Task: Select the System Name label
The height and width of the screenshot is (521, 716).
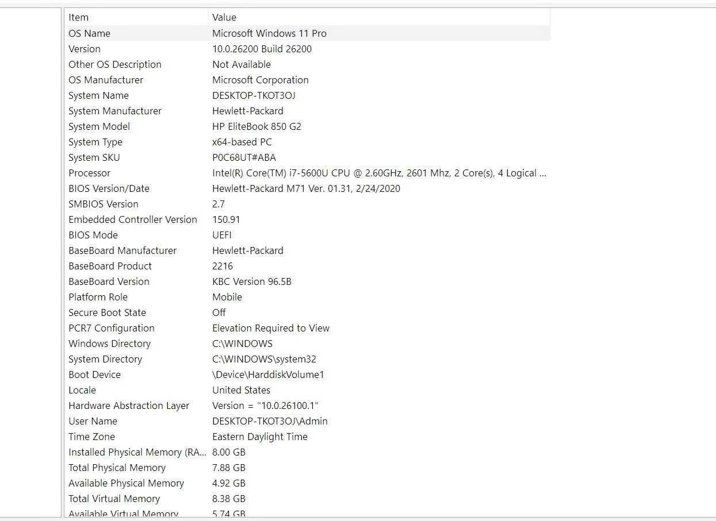Action: [x=98, y=95]
